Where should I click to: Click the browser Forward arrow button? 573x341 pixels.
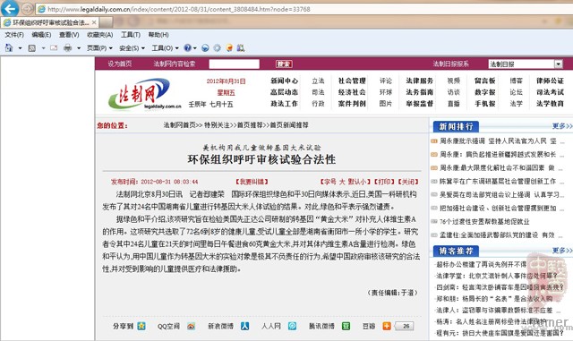pyautogui.click(x=28, y=8)
